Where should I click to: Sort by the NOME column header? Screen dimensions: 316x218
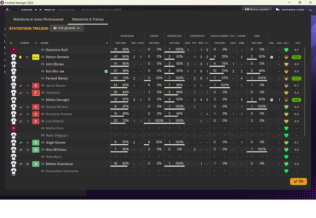pos(44,43)
